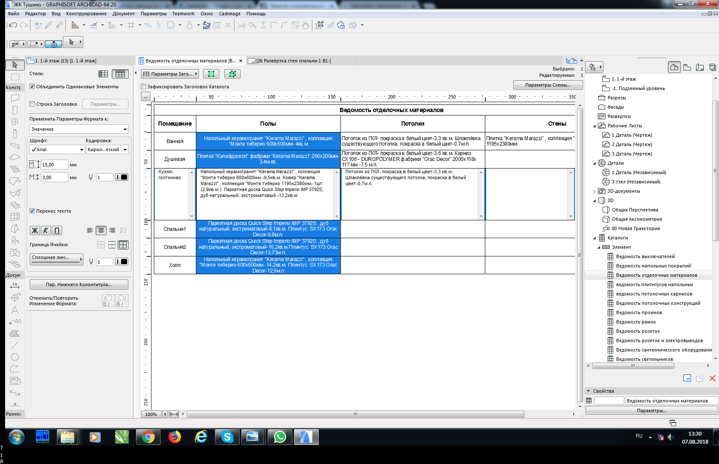Image resolution: width=719 pixels, height=464 pixels.
Task: Open Общая Перспектива in the navigator
Action: (x=634, y=210)
